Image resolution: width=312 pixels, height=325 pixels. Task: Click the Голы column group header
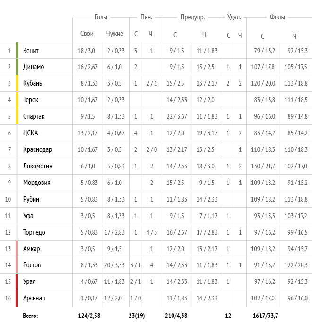[x=101, y=17]
